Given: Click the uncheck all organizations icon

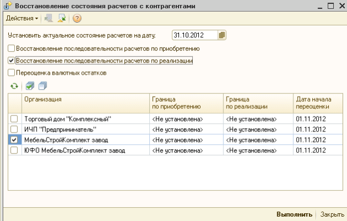Looking at the screenshot, I should (43, 86).
